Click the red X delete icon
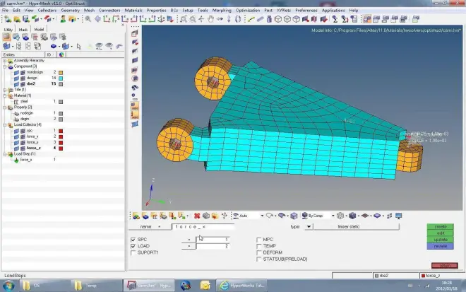The height and width of the screenshot is (292, 466). coord(197,215)
